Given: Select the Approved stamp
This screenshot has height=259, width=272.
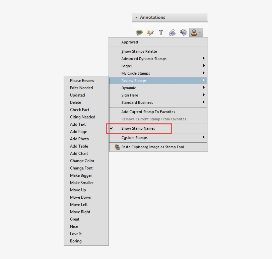Looking at the screenshot, I should (x=129, y=42).
